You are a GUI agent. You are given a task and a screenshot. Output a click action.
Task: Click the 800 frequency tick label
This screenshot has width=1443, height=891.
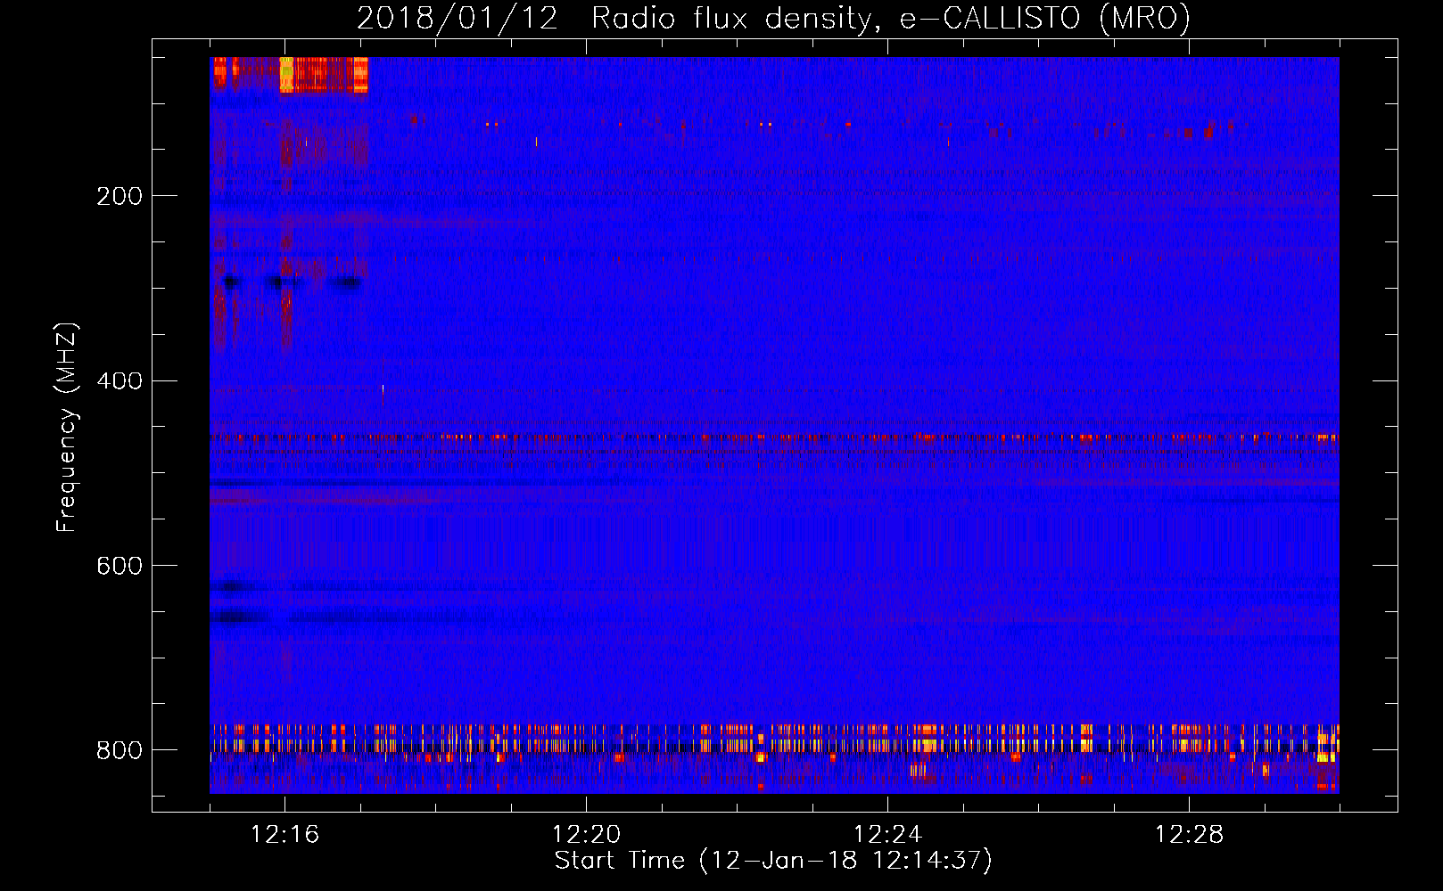coord(120,751)
